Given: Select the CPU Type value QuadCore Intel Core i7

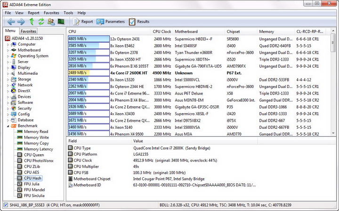Looking at the screenshot, I should point(172,148).
